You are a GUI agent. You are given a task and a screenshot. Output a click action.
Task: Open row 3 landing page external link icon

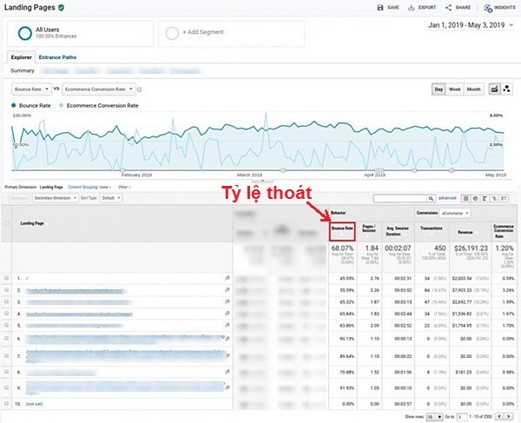point(228,301)
